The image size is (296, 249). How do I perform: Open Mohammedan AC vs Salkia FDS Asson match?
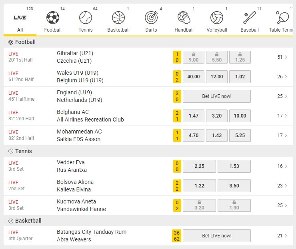pyautogui.click(x=79, y=135)
